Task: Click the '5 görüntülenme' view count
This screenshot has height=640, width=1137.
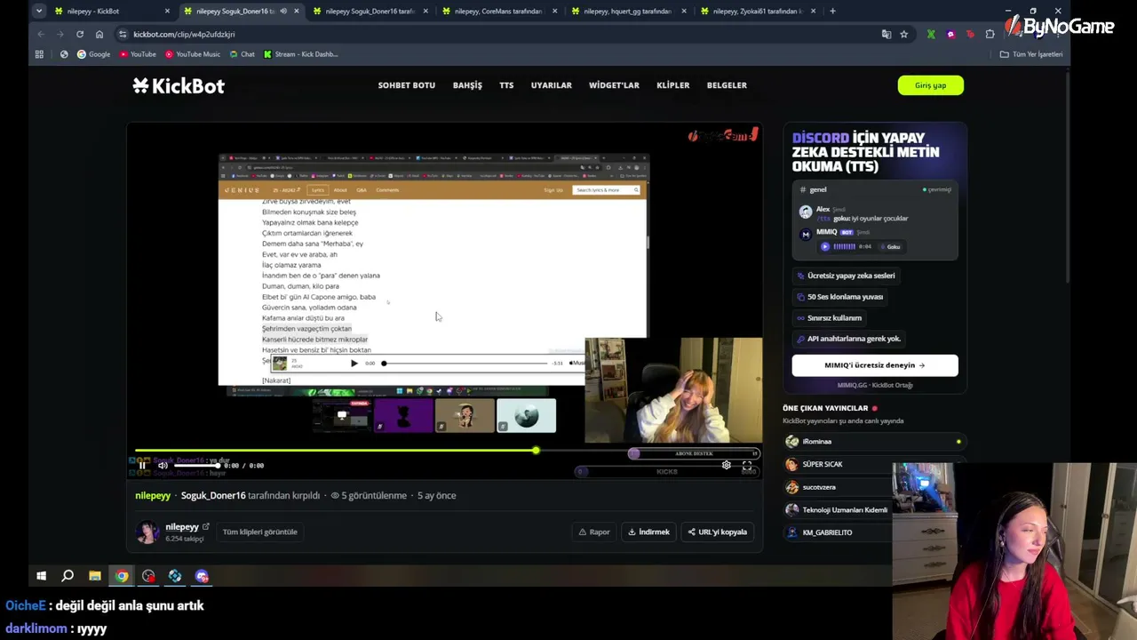Action: tap(369, 495)
